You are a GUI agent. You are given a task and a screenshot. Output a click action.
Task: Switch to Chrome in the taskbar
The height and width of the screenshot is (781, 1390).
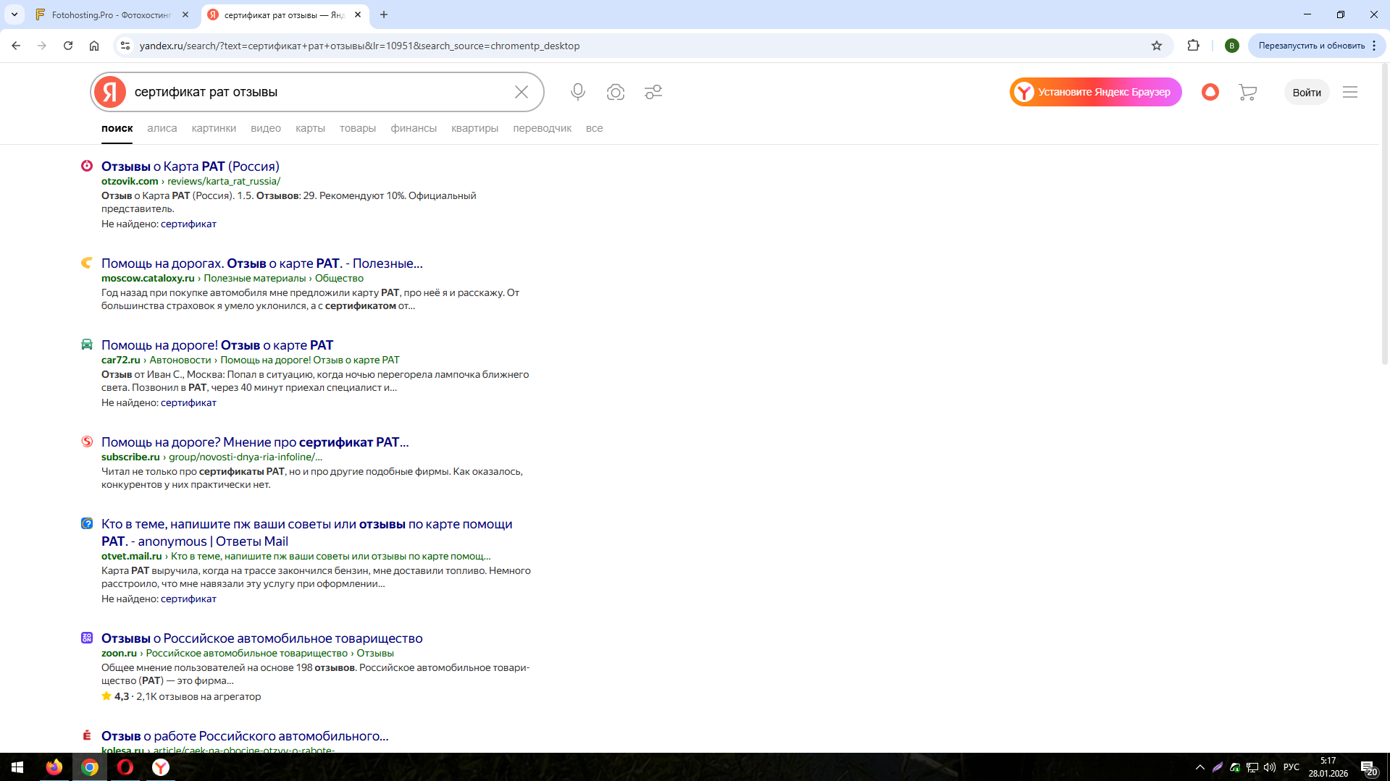(x=90, y=767)
